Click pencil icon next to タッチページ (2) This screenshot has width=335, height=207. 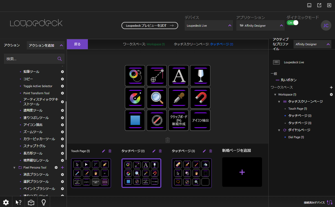(x=154, y=151)
